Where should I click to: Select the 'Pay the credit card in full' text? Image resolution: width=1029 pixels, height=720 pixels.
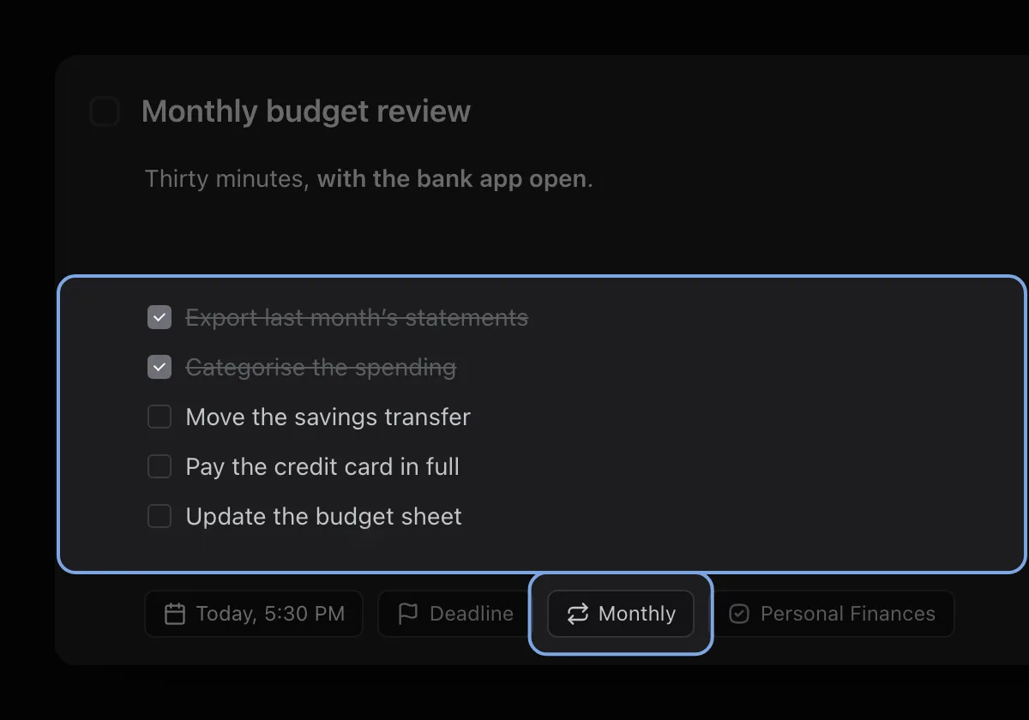[x=322, y=467]
